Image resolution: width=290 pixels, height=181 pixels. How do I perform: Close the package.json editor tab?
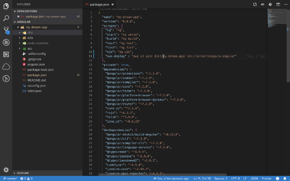[113, 5]
